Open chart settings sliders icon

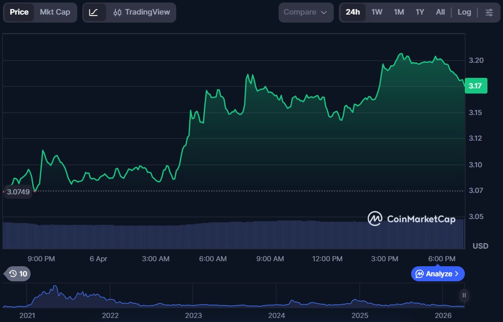pyautogui.click(x=489, y=12)
